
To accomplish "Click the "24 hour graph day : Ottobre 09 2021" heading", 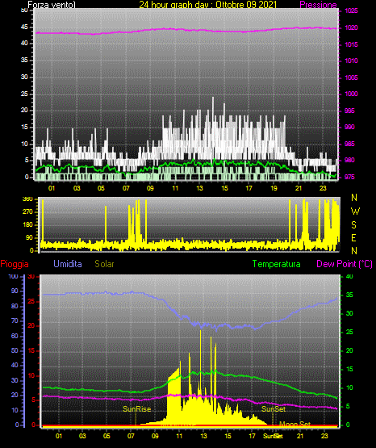I will point(208,5).
